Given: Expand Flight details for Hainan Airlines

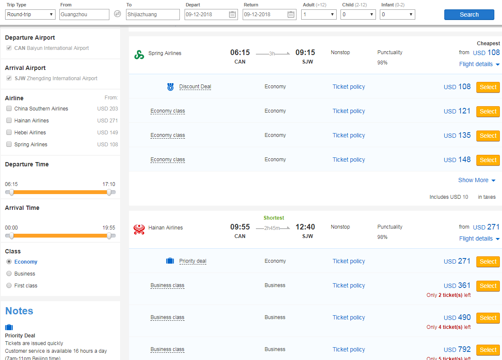Looking at the screenshot, I should coord(479,238).
